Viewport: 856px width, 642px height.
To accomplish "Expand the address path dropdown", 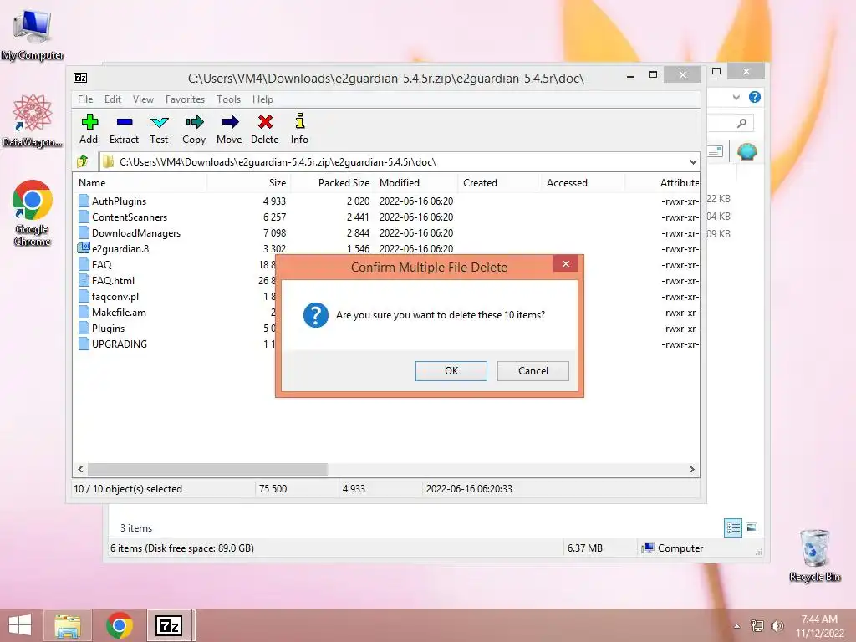I will (693, 161).
